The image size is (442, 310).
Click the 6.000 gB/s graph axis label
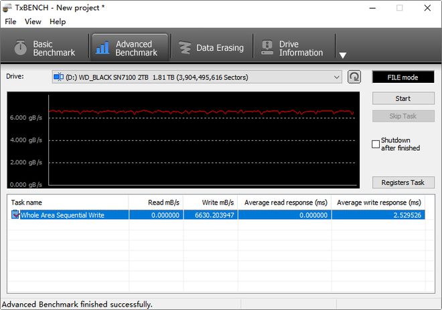[26, 118]
